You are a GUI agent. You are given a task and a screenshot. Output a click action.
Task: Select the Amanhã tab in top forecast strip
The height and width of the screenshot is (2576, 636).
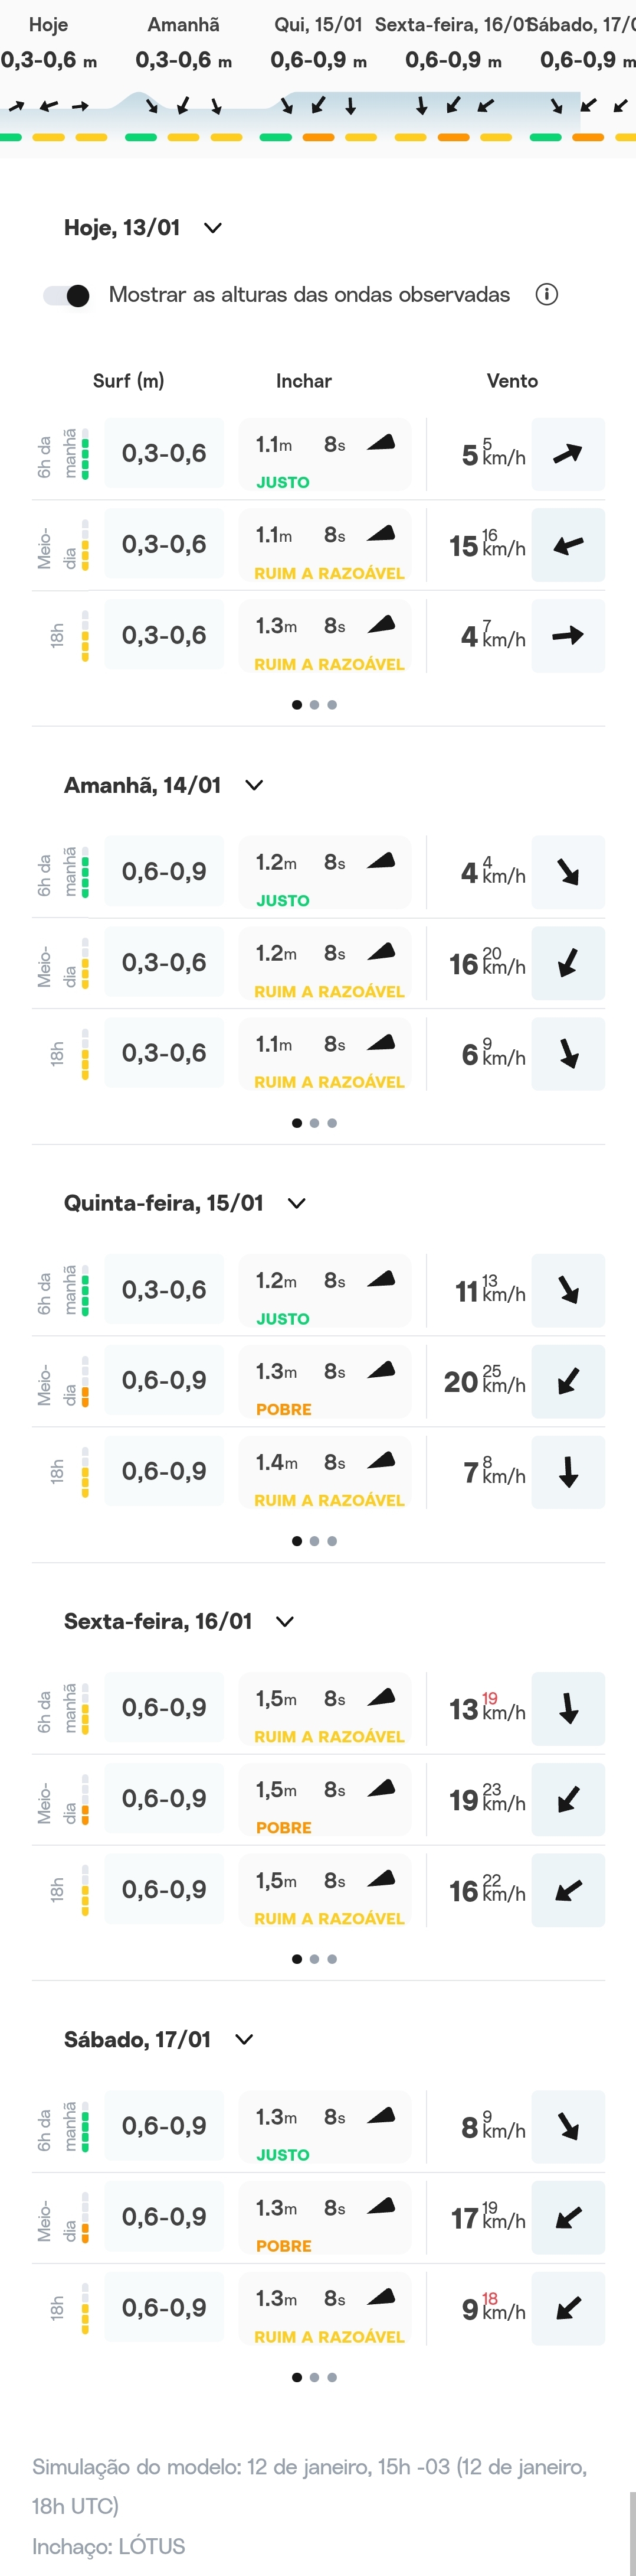click(183, 25)
